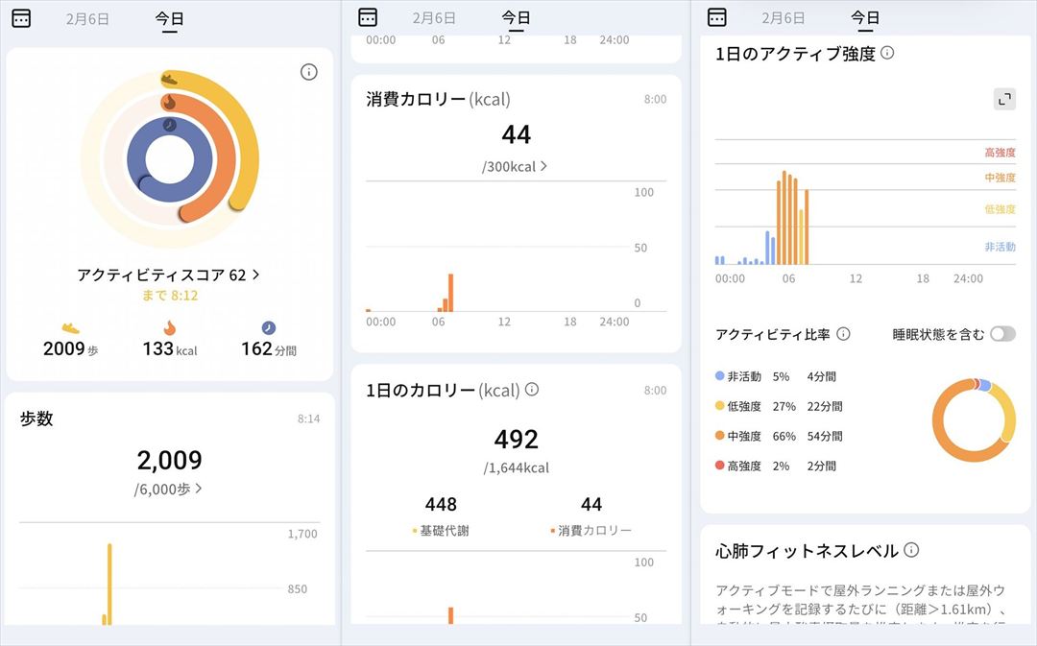Open the calendar icon on the right screen

tap(716, 17)
